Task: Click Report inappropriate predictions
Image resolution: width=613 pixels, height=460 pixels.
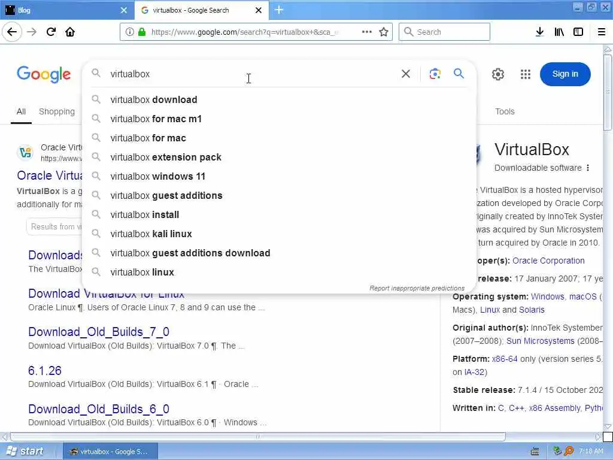Action: pos(417,288)
